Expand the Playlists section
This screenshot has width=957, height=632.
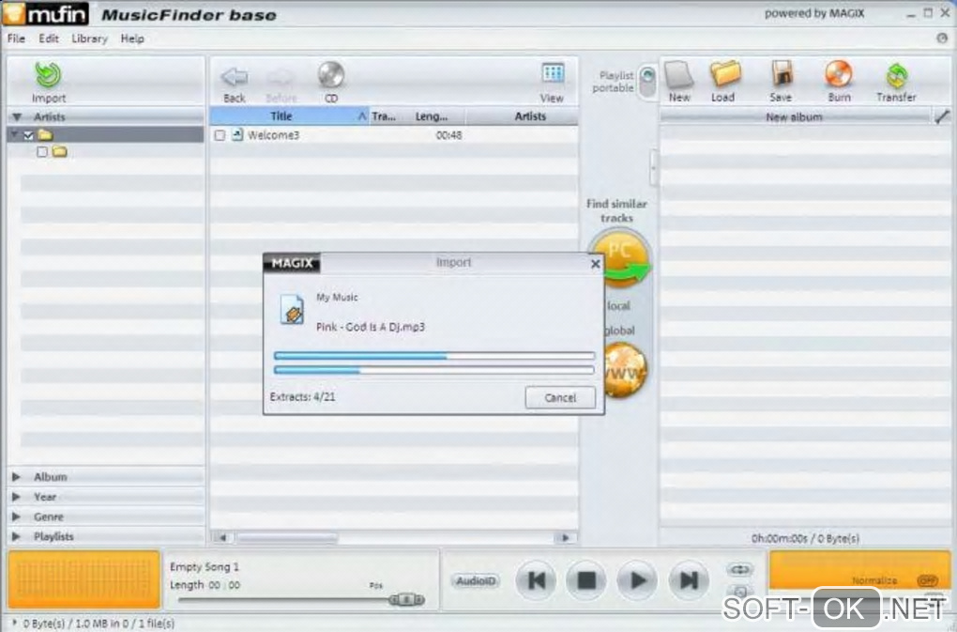pyautogui.click(x=17, y=537)
